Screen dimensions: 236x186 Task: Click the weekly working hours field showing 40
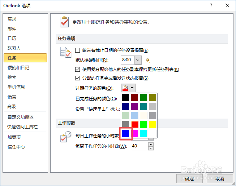(x=140, y=146)
